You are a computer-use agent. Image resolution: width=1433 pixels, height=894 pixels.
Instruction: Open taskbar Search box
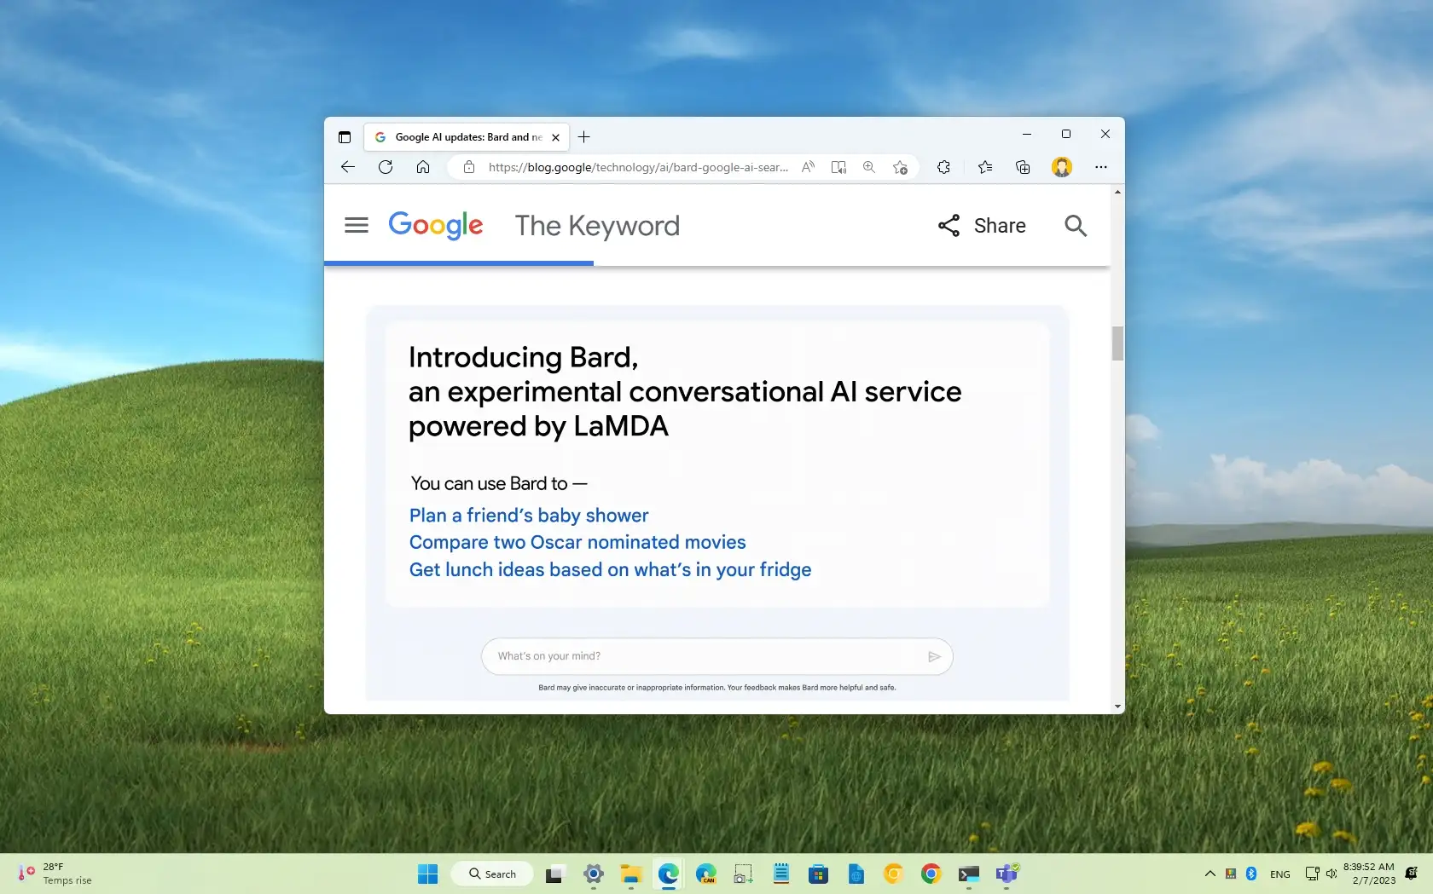pyautogui.click(x=492, y=874)
